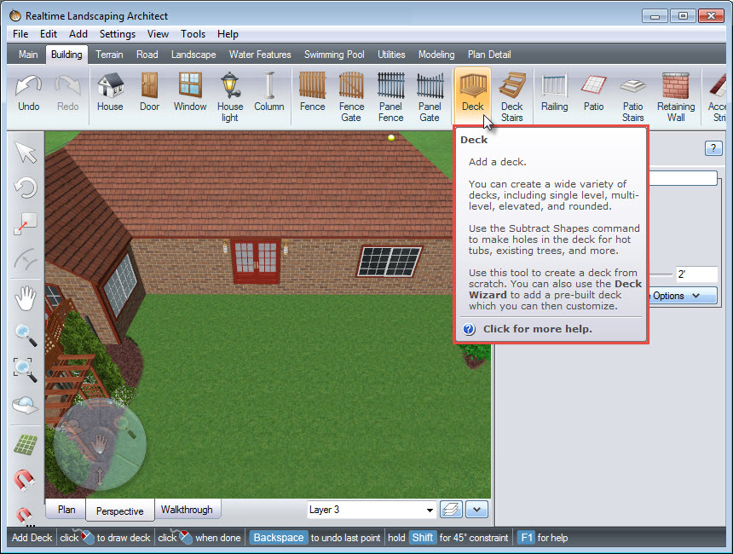Select the Patio tool
The width and height of the screenshot is (733, 554).
pos(594,93)
